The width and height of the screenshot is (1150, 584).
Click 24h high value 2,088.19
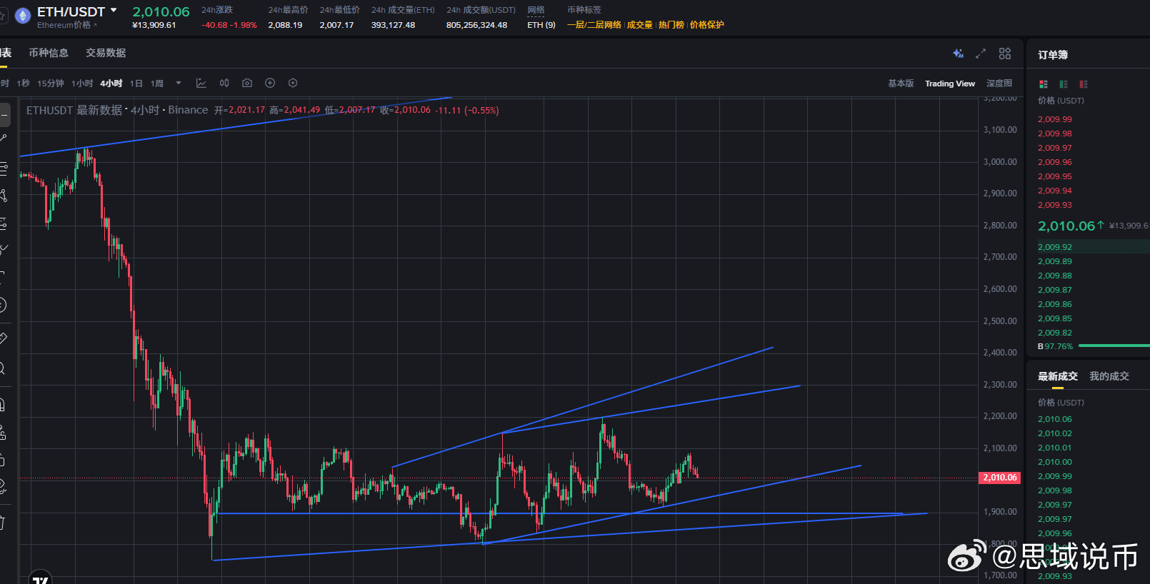coord(285,25)
